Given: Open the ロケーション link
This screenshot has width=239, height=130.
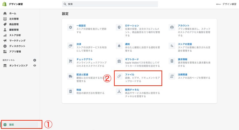Looking at the screenshot, I should coord(132,26).
